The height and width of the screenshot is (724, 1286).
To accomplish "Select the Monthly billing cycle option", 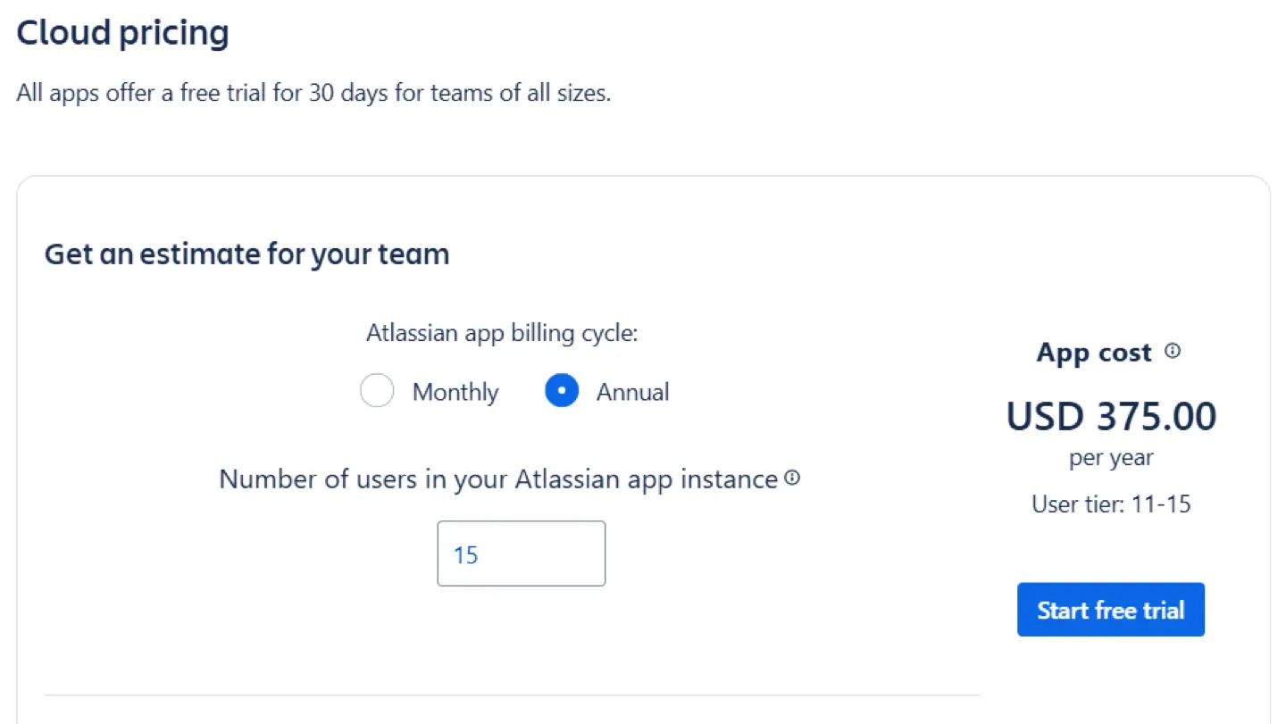I will point(377,390).
